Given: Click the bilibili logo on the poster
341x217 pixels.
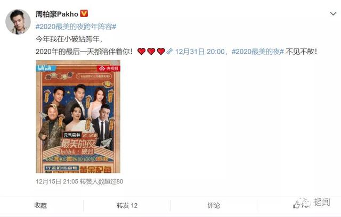Looking at the screenshot, I should (x=45, y=68).
